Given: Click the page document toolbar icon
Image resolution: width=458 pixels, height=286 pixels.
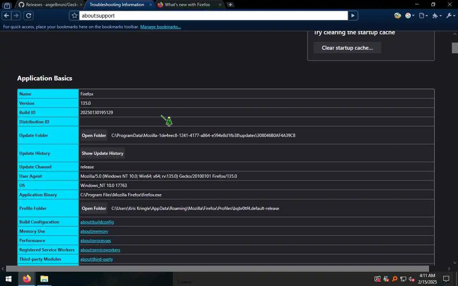Looking at the screenshot, I should [422, 16].
